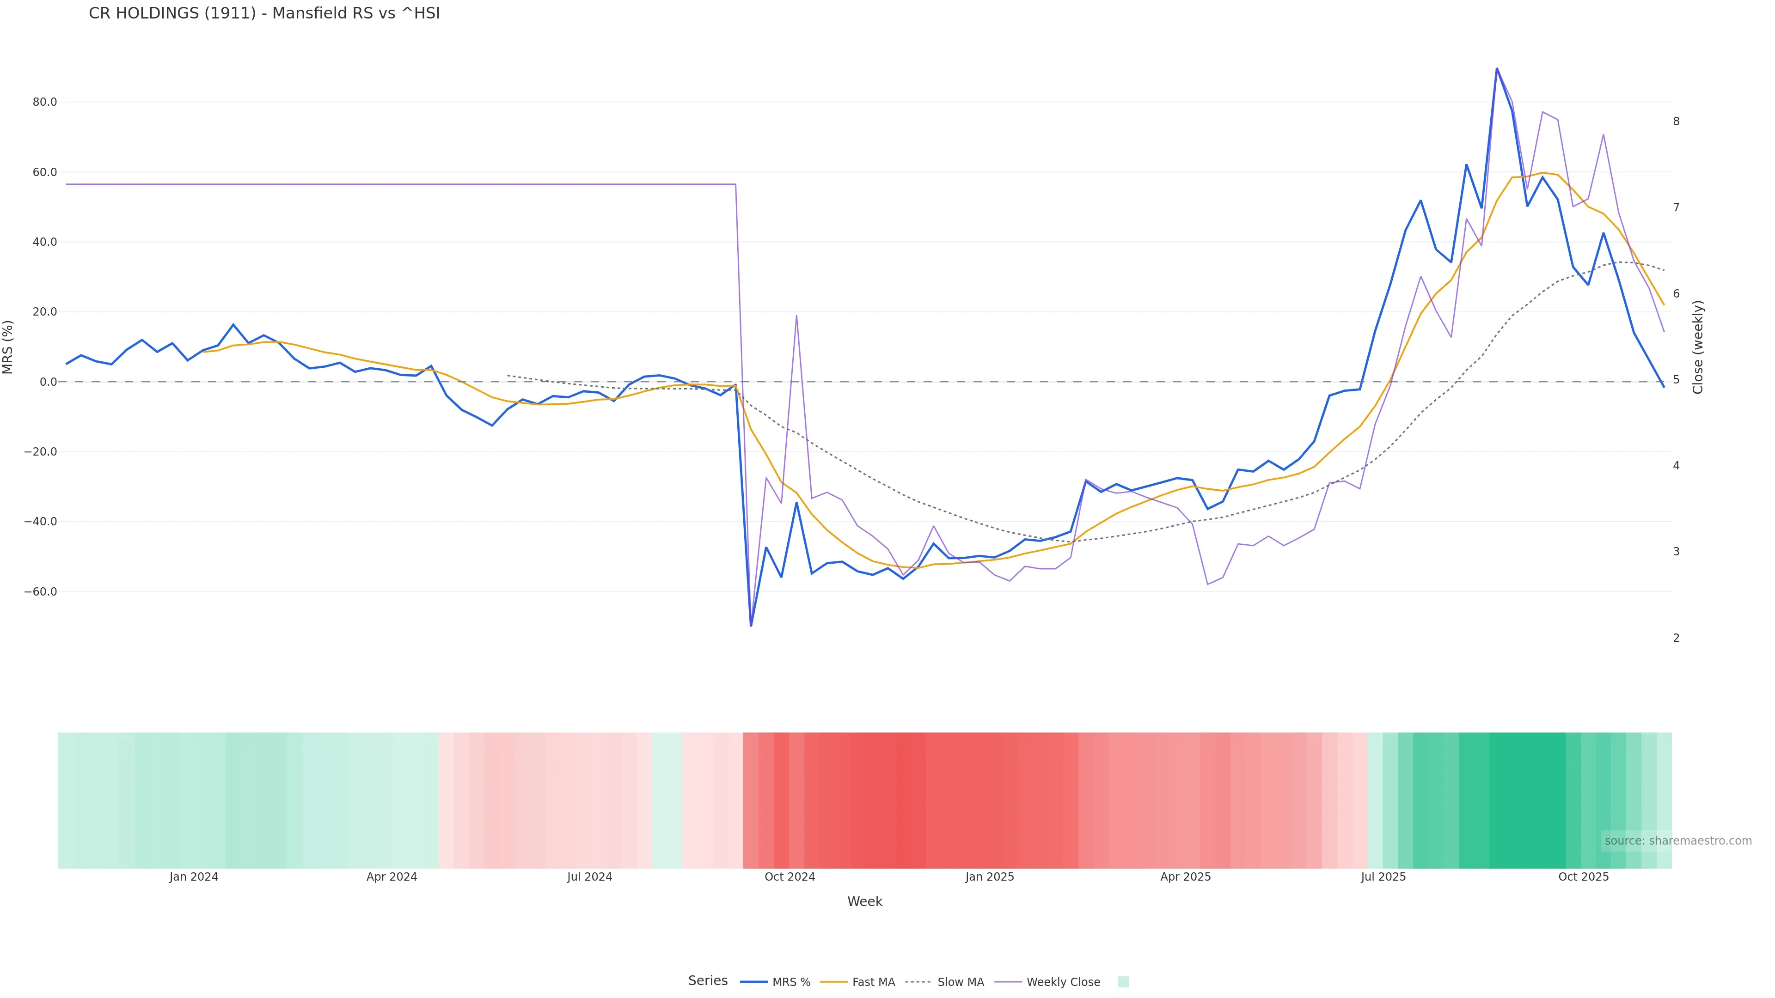Click the Apr 2025 axis label
This screenshot has height=998, width=1775.
coord(1185,877)
